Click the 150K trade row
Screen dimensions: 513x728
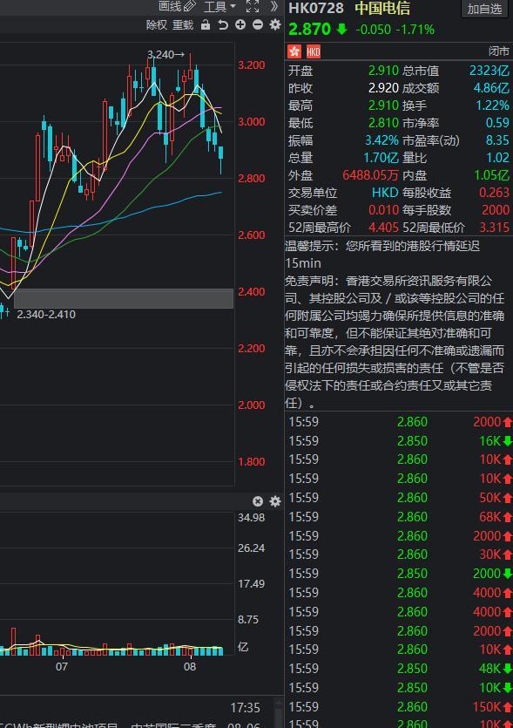(x=401, y=707)
